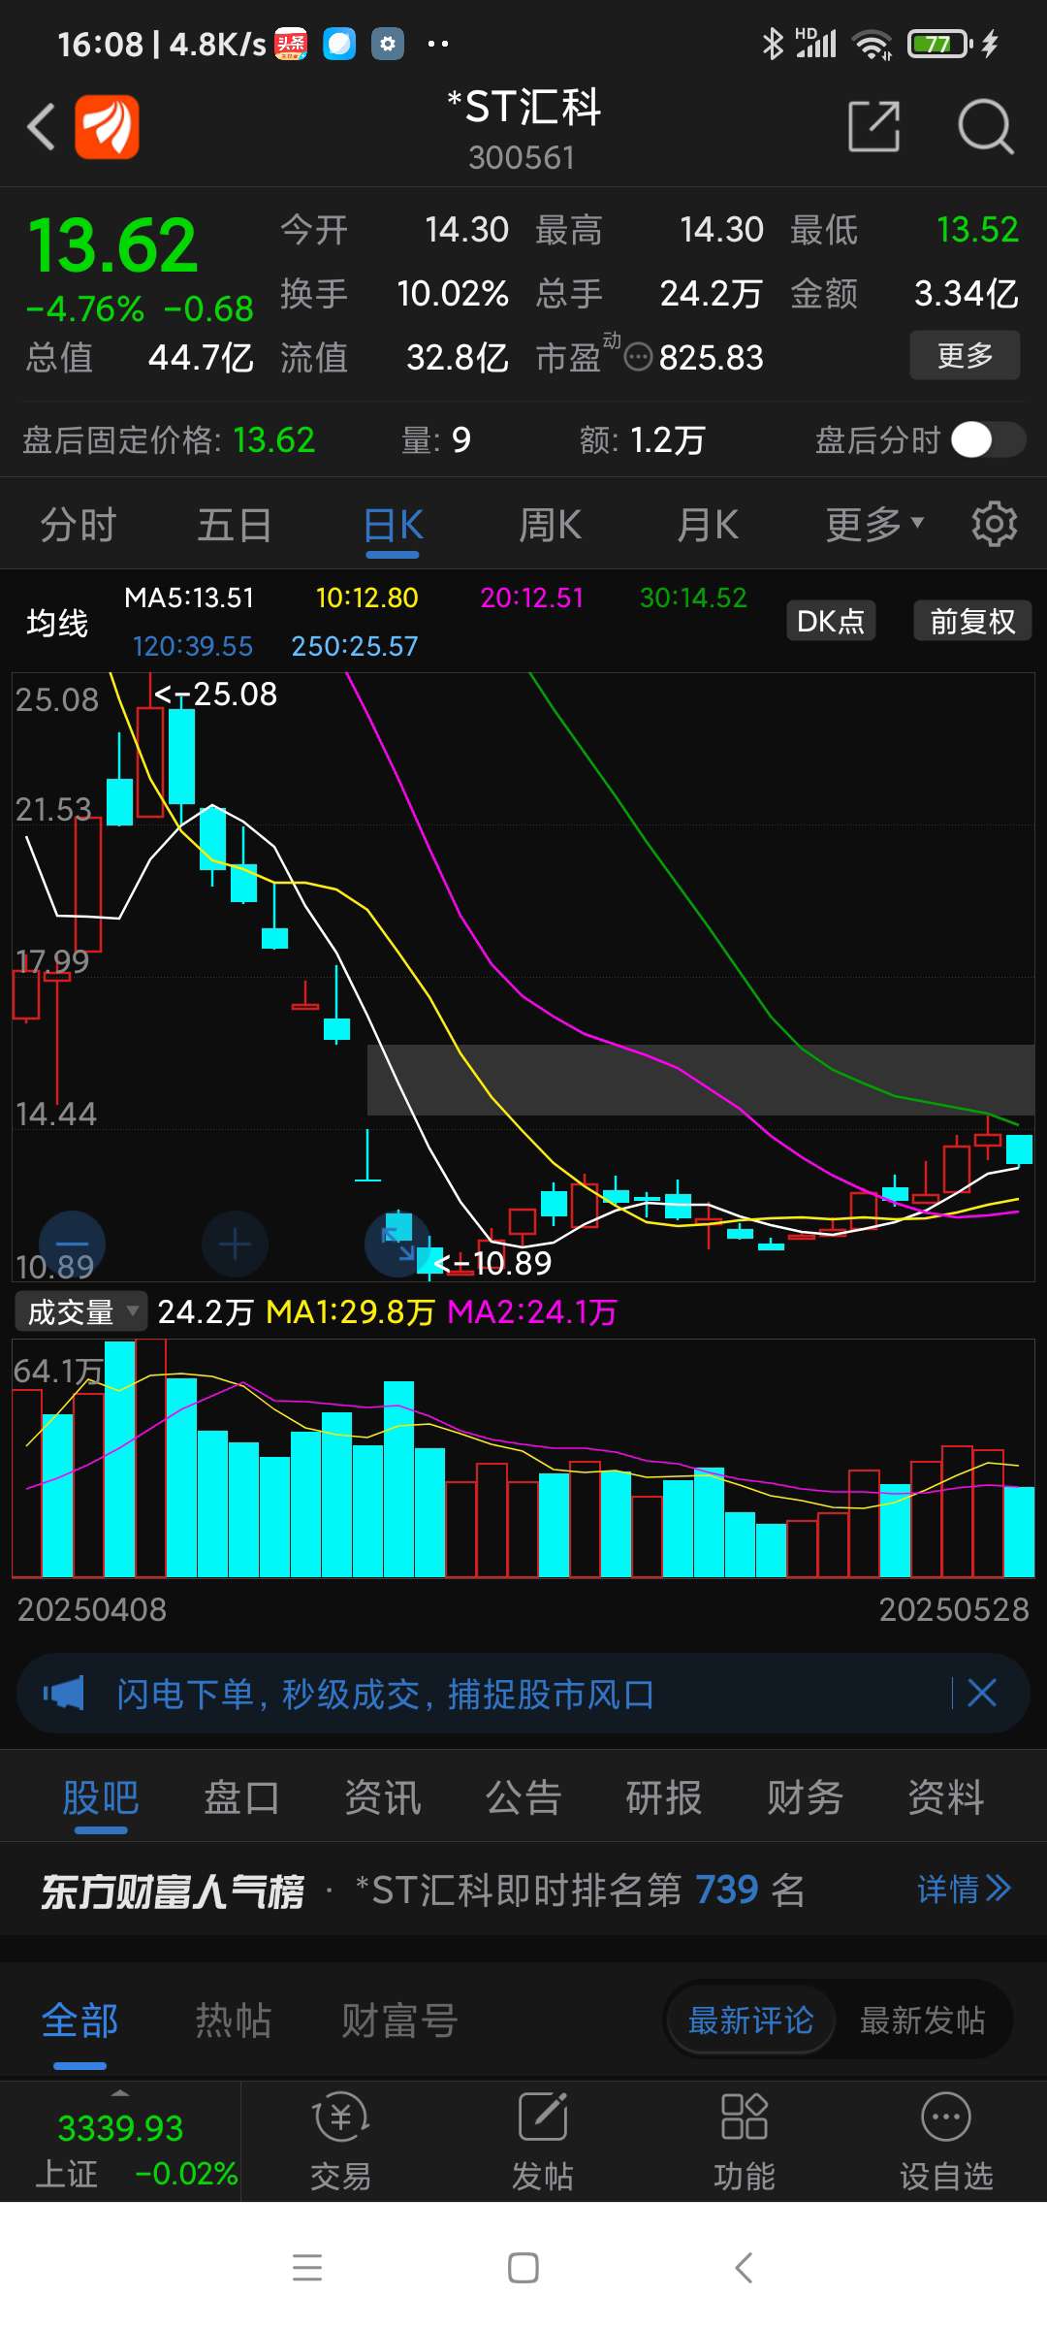Tap the back arrow icon

[x=41, y=127]
